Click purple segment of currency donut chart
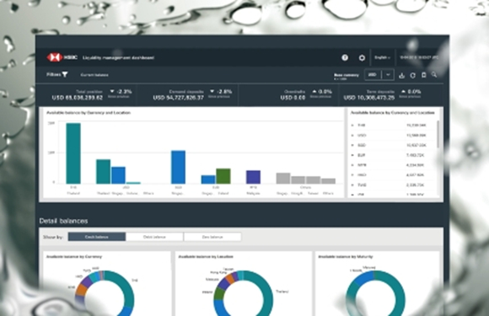 (86, 281)
